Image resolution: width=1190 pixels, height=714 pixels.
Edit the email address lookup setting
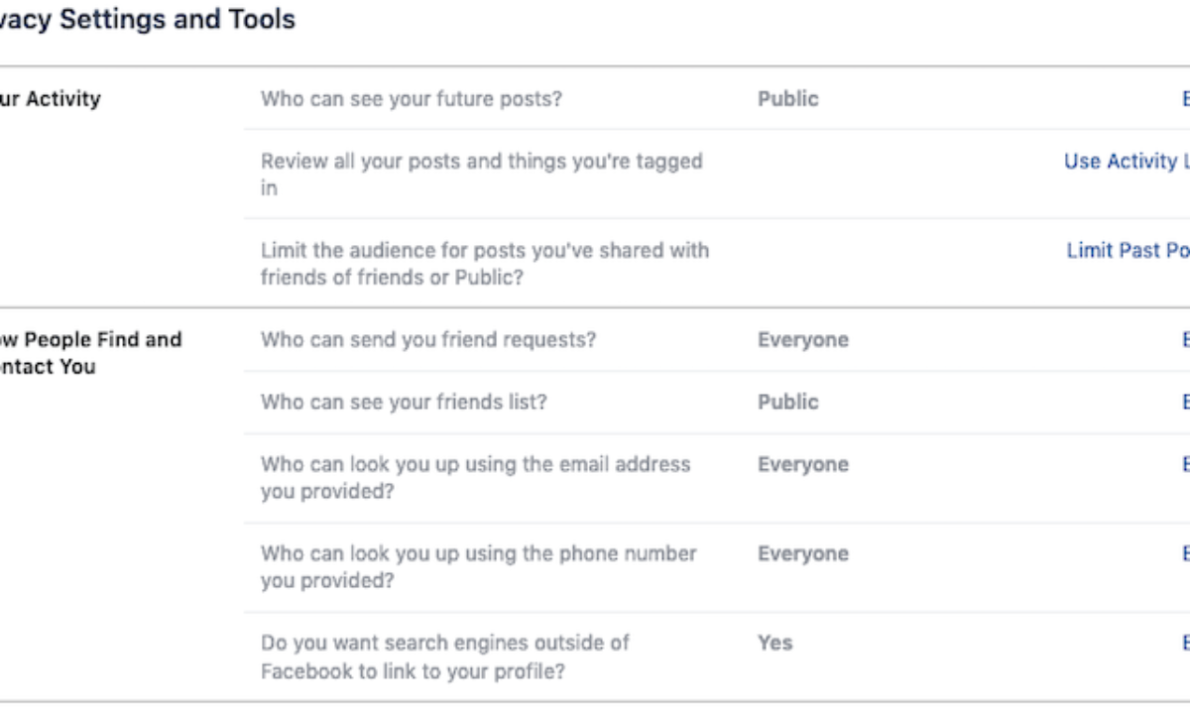(1185, 465)
